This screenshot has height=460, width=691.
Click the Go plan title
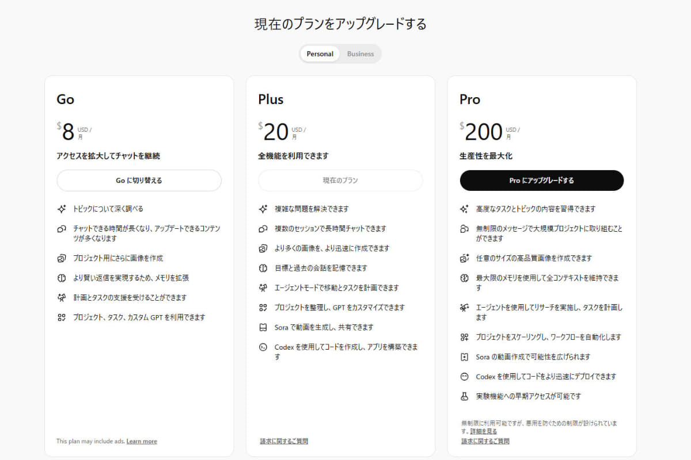[65, 99]
